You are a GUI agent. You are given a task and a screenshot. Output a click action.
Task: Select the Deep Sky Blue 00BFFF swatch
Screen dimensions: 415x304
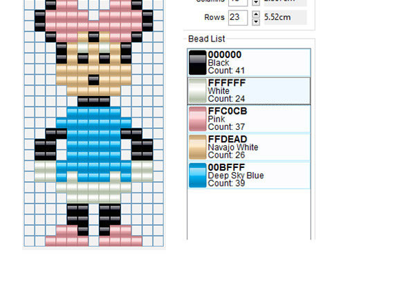(x=197, y=175)
